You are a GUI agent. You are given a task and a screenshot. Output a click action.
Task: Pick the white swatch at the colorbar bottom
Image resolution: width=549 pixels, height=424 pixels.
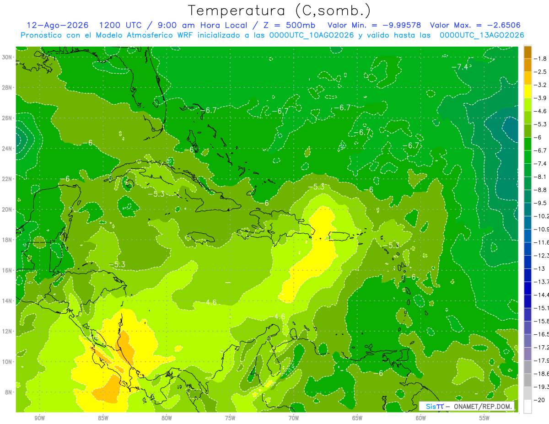(x=527, y=406)
